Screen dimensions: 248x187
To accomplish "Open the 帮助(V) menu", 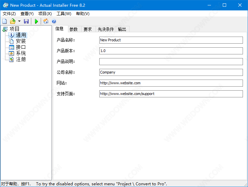I will (83, 14).
